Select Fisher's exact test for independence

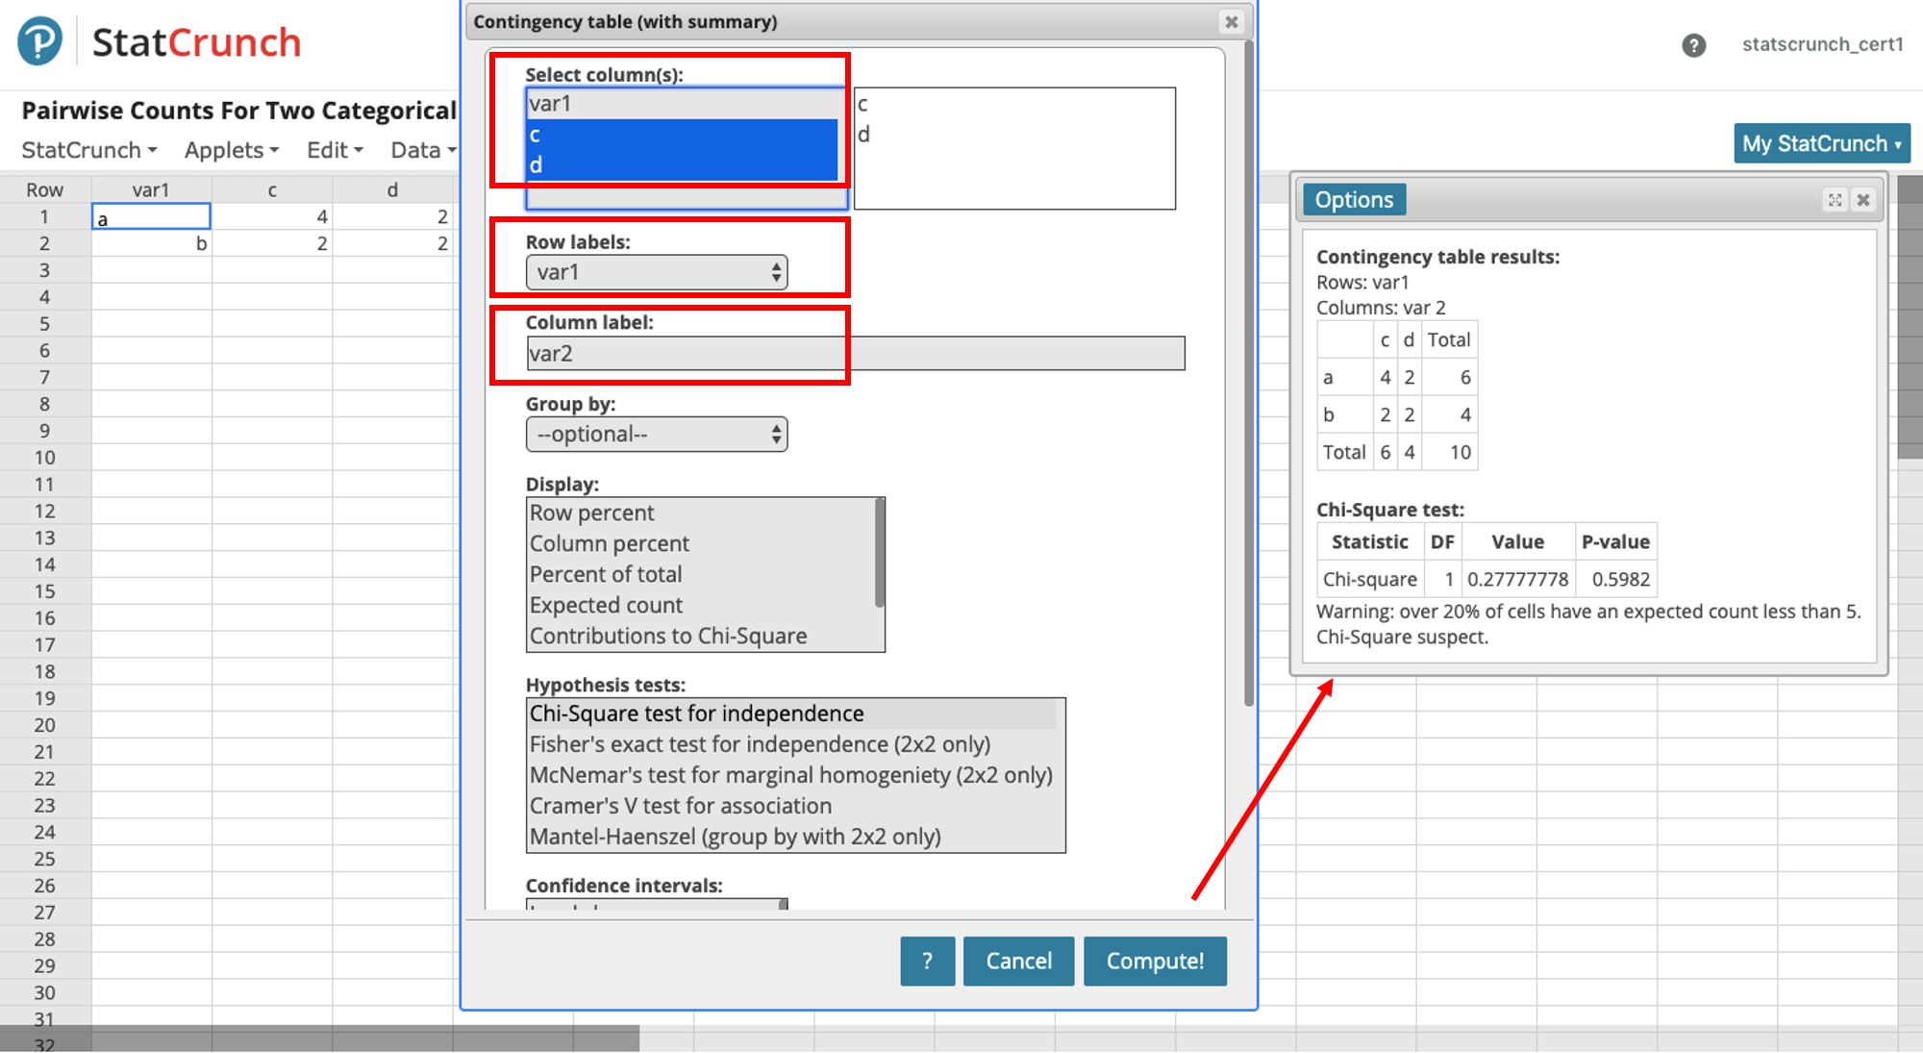(760, 743)
